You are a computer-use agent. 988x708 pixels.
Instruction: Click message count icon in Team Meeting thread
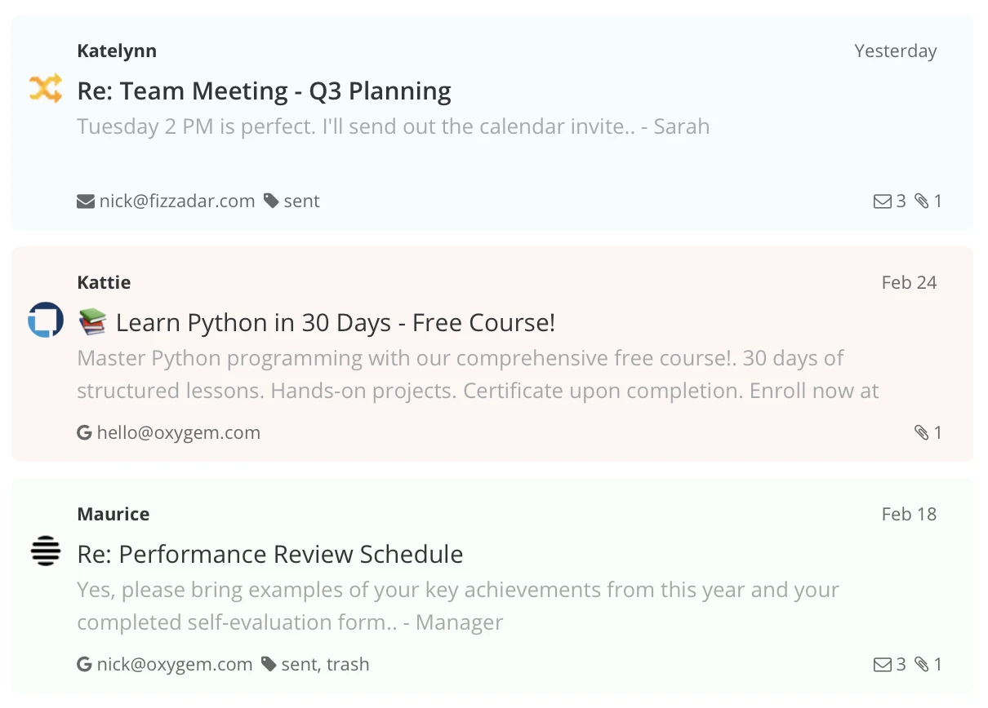(x=882, y=201)
